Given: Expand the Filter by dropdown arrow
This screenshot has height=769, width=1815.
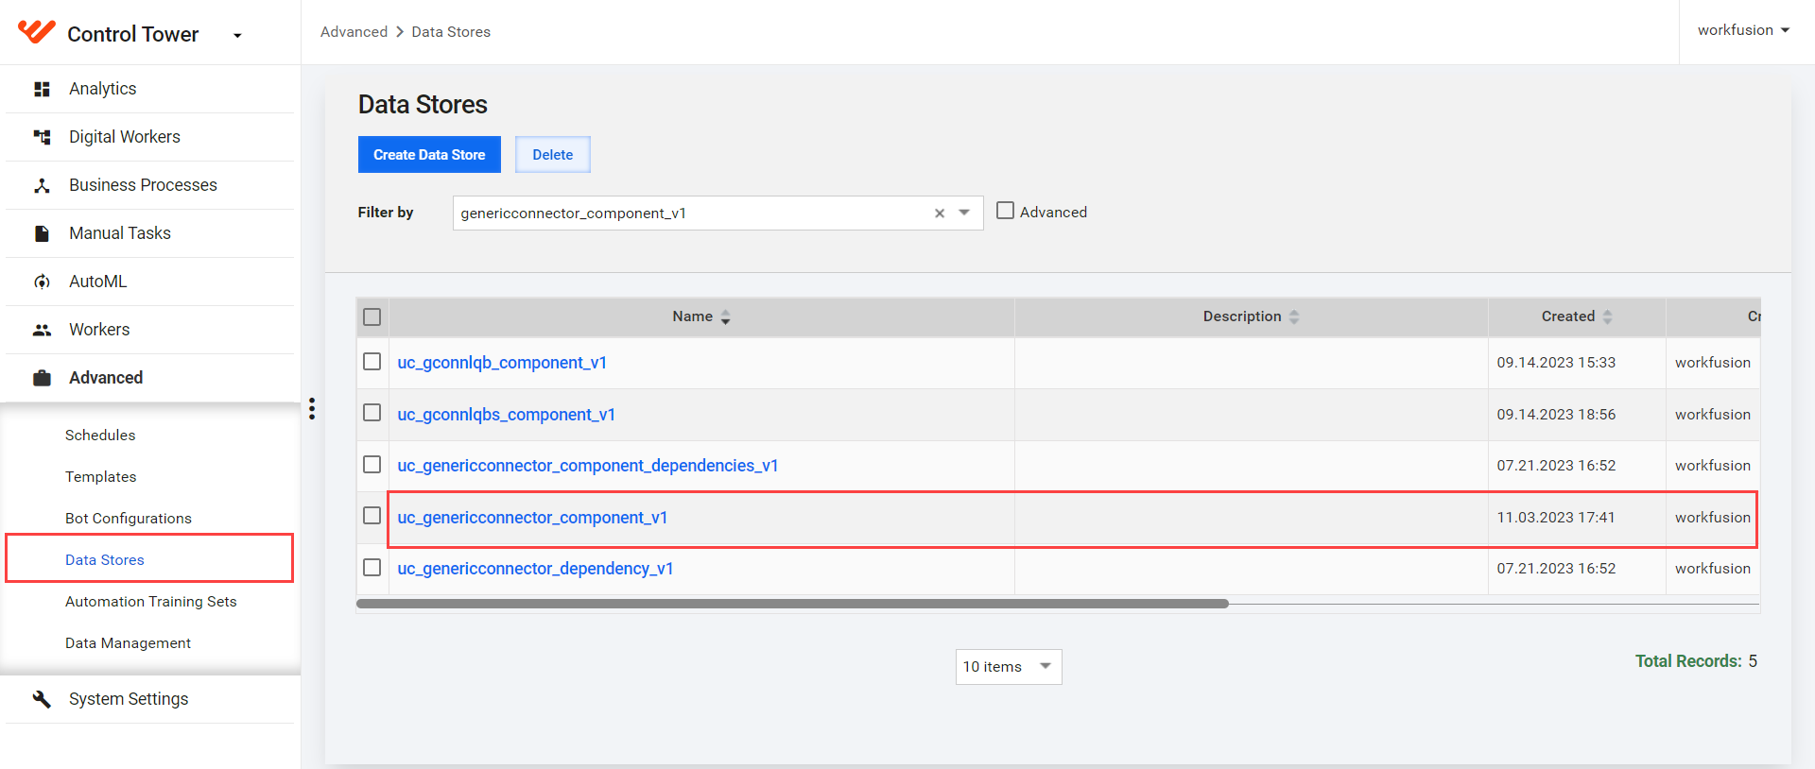Looking at the screenshot, I should coord(964,213).
